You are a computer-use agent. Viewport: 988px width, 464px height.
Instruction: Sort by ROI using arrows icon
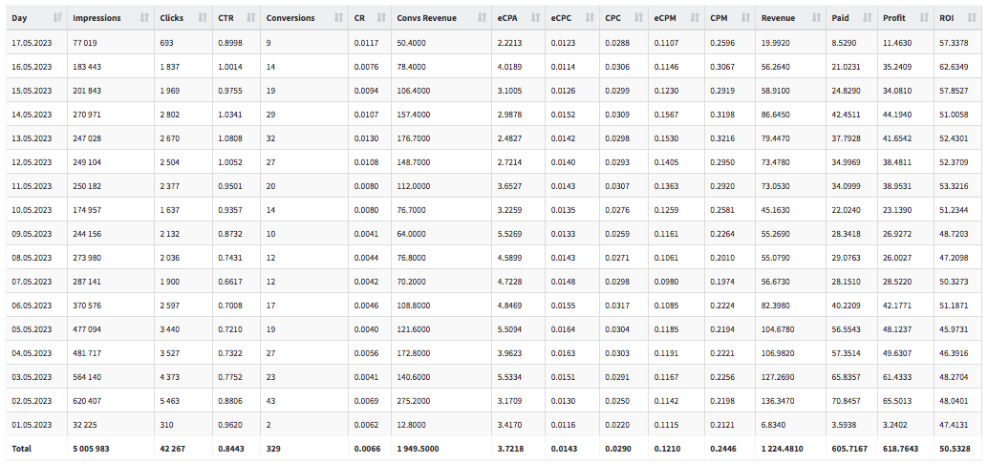tap(976, 18)
